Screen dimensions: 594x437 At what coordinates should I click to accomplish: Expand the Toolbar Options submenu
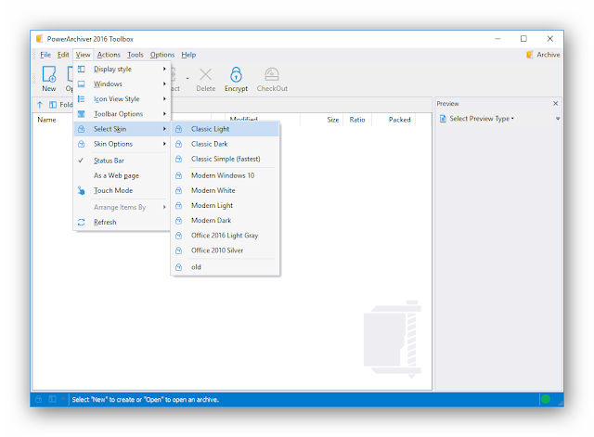123,114
